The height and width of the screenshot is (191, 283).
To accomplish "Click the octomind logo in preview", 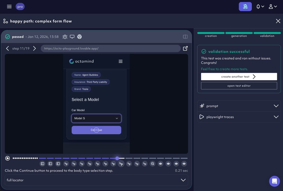I will point(81,61).
